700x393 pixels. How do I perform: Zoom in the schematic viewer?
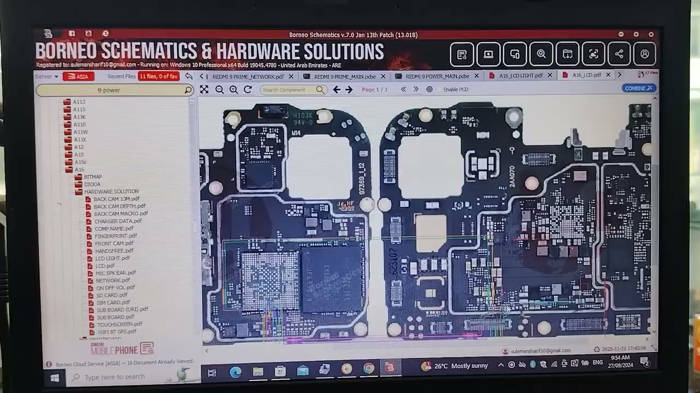tap(234, 90)
